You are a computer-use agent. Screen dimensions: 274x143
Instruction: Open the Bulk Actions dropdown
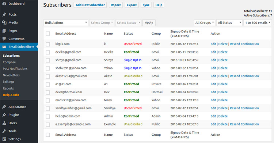coord(66,23)
